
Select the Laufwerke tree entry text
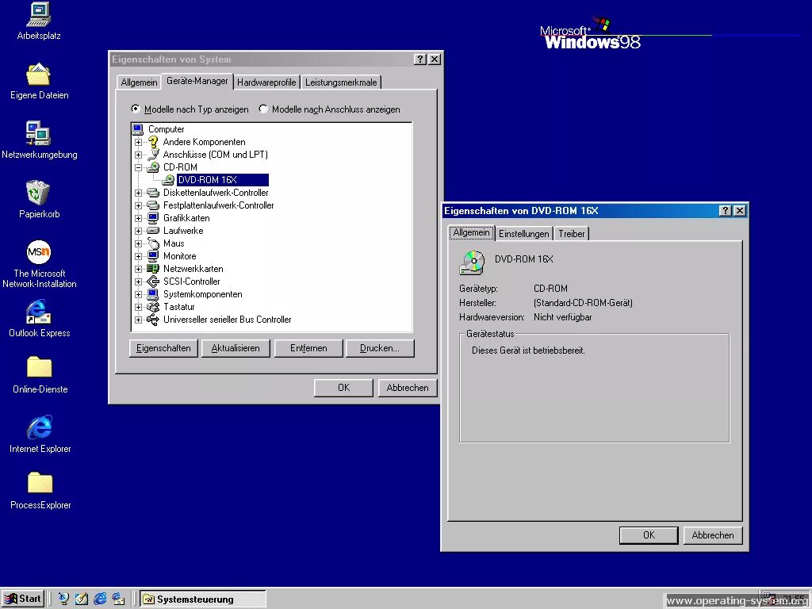(183, 231)
